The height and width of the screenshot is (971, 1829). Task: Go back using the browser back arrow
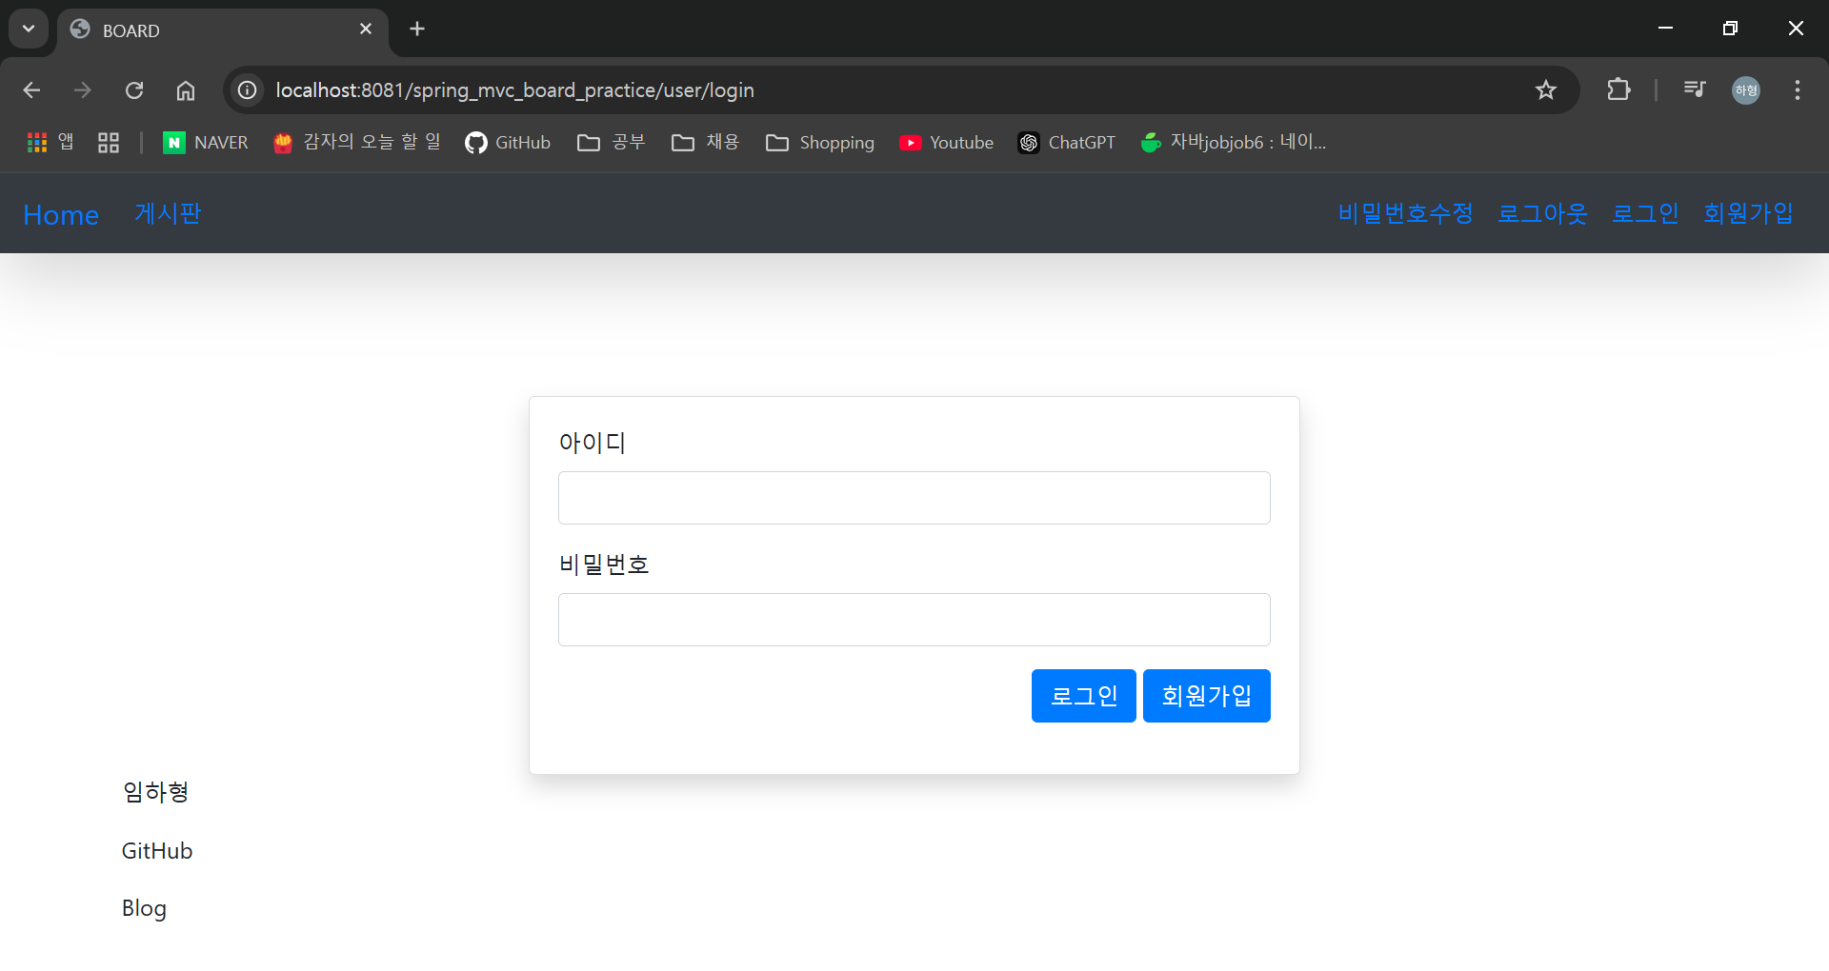[x=31, y=90]
